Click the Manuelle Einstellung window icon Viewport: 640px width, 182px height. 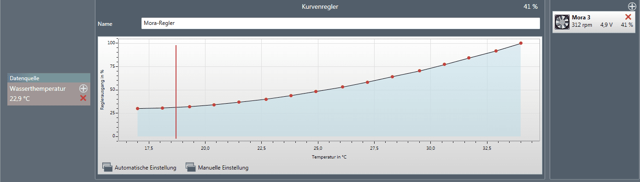pyautogui.click(x=191, y=167)
